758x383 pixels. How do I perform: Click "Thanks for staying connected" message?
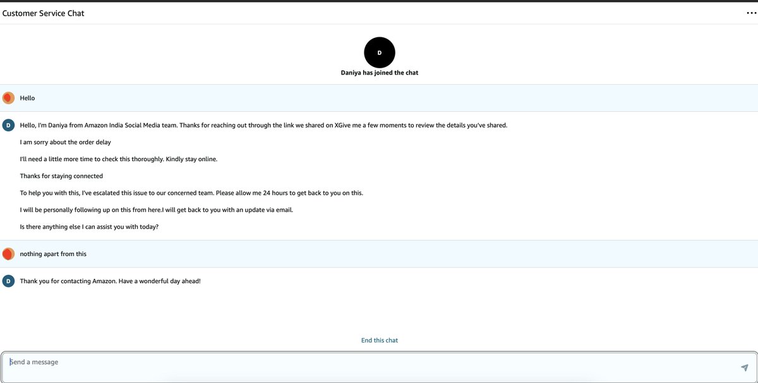tap(61, 176)
